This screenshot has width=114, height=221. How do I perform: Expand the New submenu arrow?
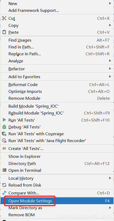point(110,3)
